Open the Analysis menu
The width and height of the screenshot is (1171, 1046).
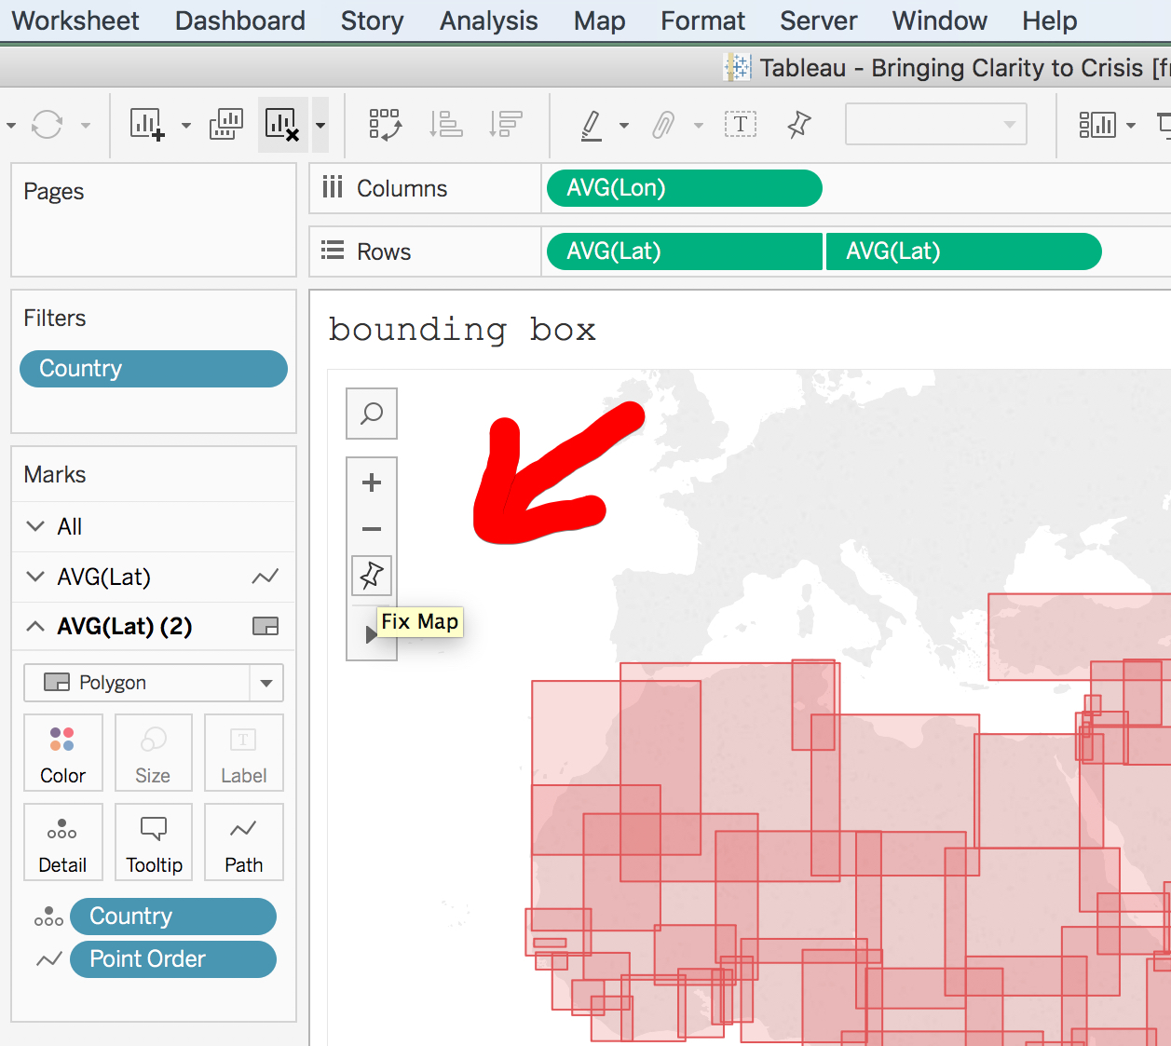coord(488,20)
